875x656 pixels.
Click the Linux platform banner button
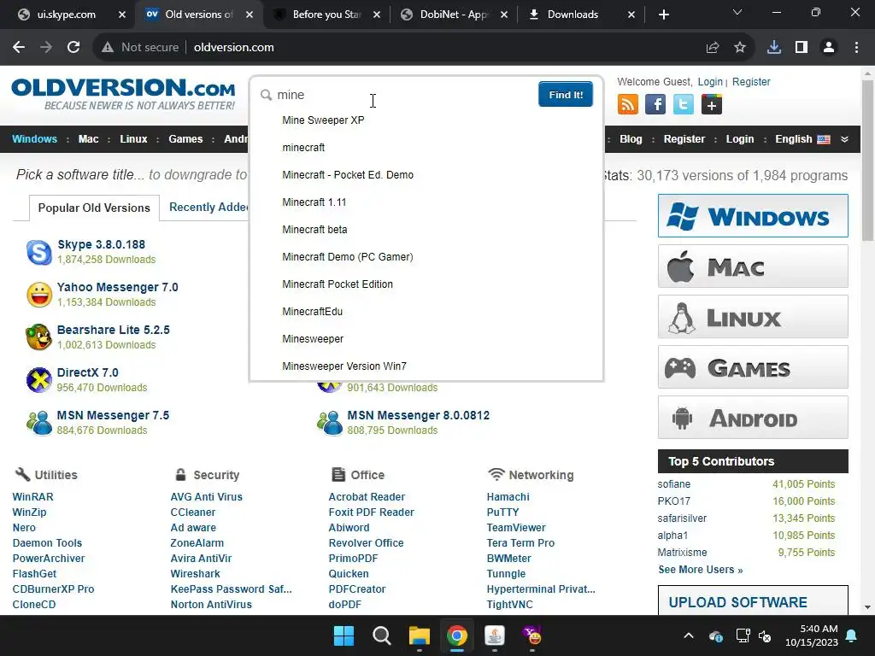pyautogui.click(x=753, y=317)
